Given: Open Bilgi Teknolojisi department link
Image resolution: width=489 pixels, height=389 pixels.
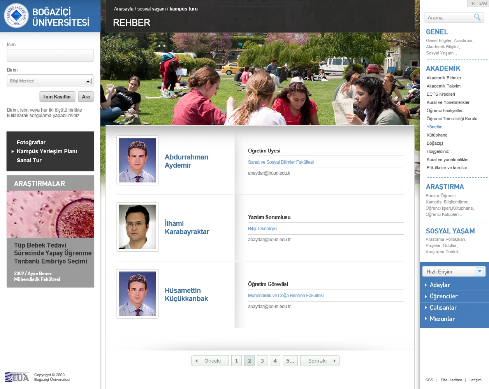Looking at the screenshot, I should coord(262,229).
